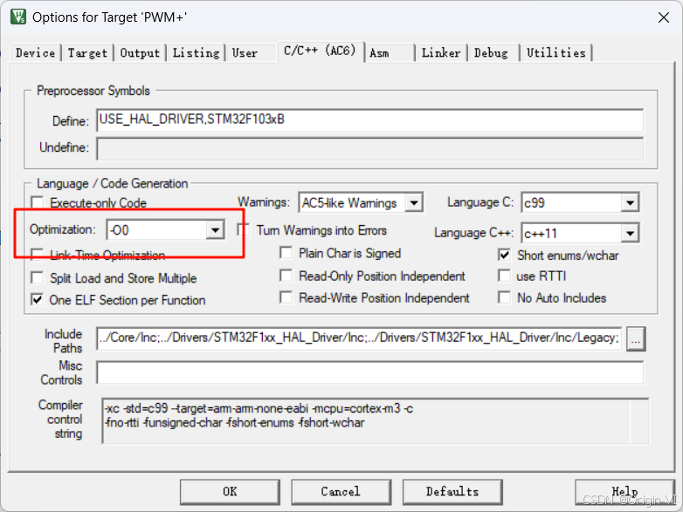Switch to the Device tab
Image resolution: width=683 pixels, height=512 pixels.
(x=35, y=53)
